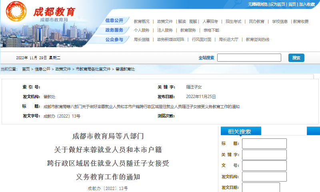The width and height of the screenshot is (320, 192).
Task: Click the keyword value 随迁子女
Action: (x=194, y=87)
